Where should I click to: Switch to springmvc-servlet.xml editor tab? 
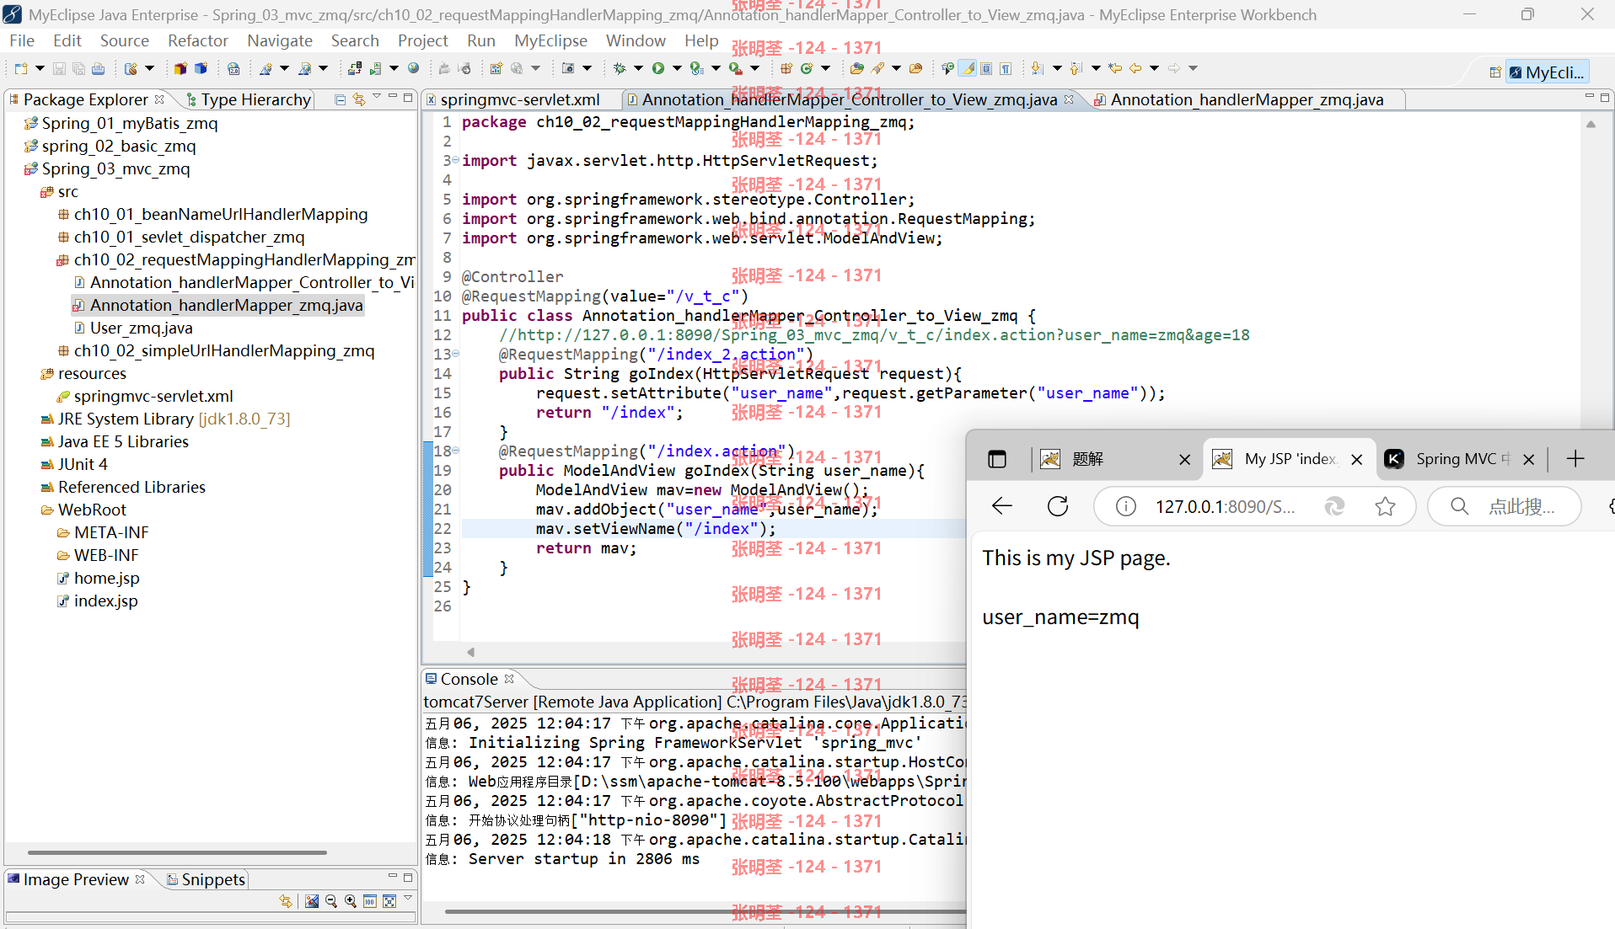tap(520, 99)
